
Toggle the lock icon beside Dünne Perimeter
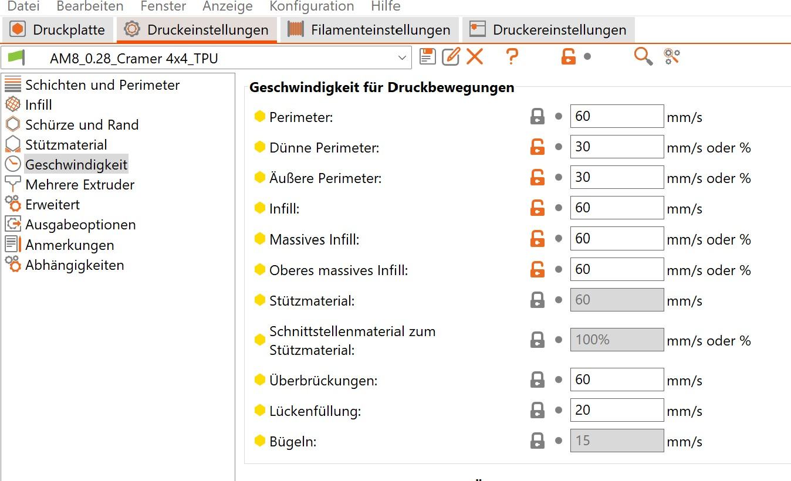pos(537,147)
